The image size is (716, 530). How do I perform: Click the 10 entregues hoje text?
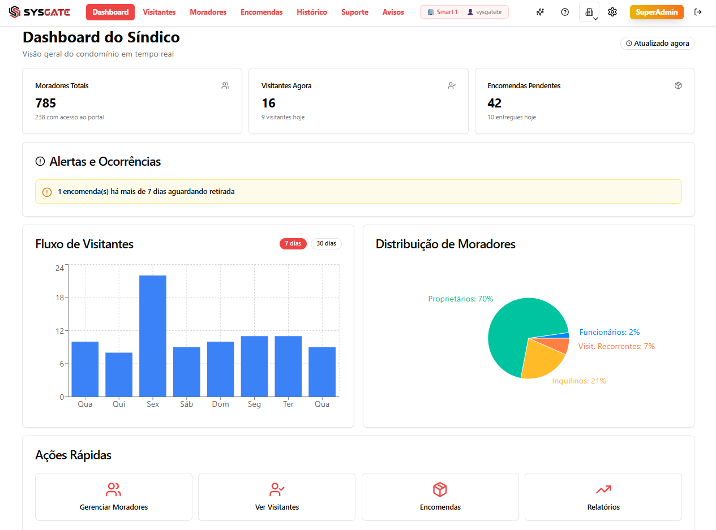[x=512, y=117]
